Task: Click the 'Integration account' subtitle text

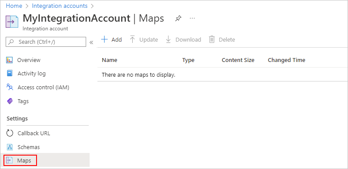Action: pyautogui.click(x=45, y=29)
